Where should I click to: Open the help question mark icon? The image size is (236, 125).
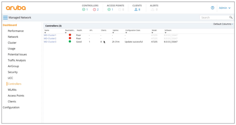pyautogui.click(x=213, y=8)
